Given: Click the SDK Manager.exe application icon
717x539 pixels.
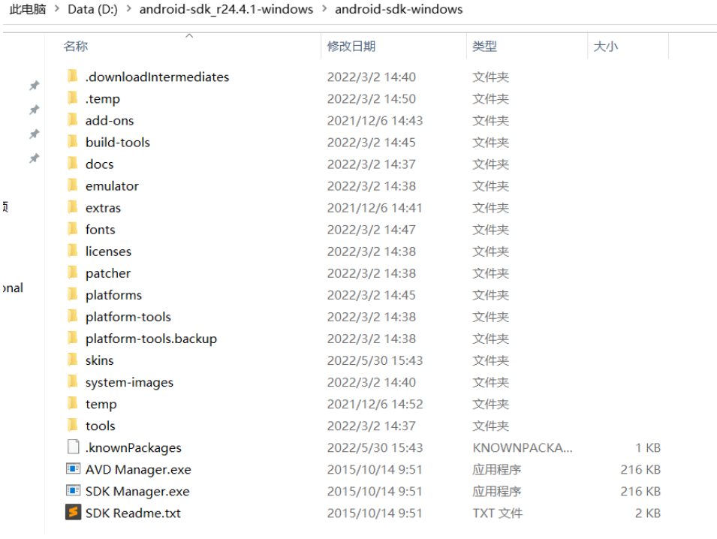Looking at the screenshot, I should point(73,491).
